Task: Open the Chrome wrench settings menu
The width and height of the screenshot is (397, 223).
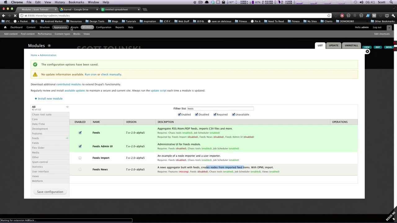Action: 393,15
